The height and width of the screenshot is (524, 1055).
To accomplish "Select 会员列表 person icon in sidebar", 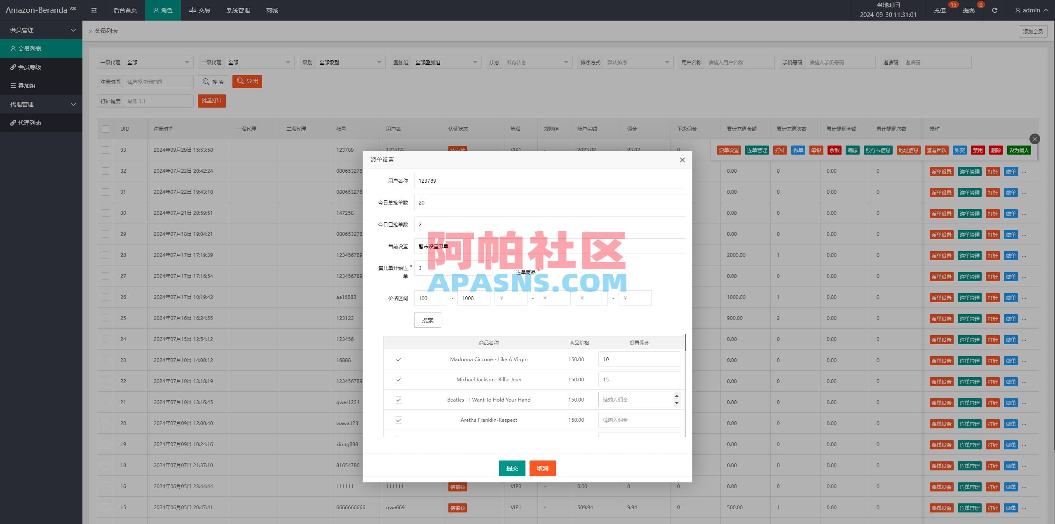I will pos(13,48).
